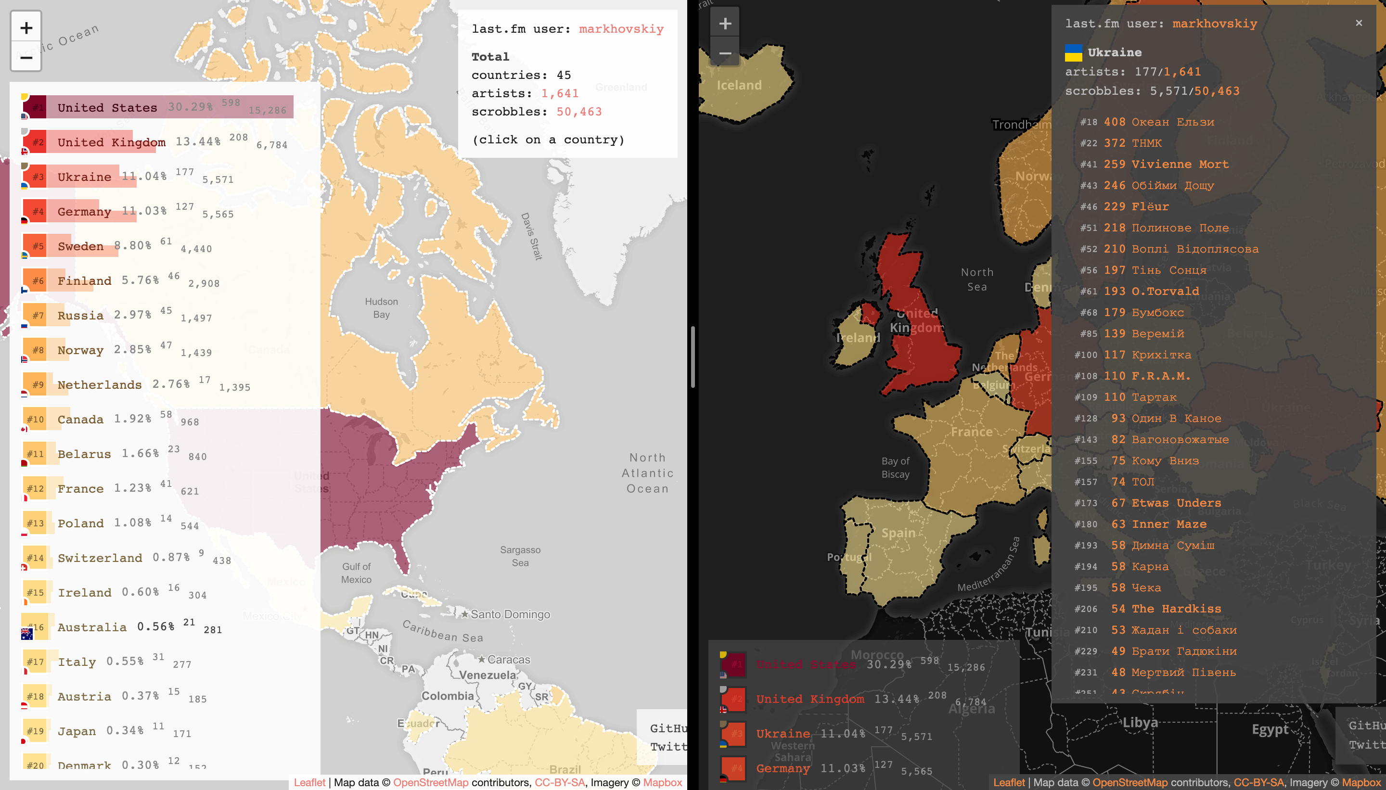Select United States row in dark map ranking
This screenshot has width=1386, height=790.
coord(852,664)
